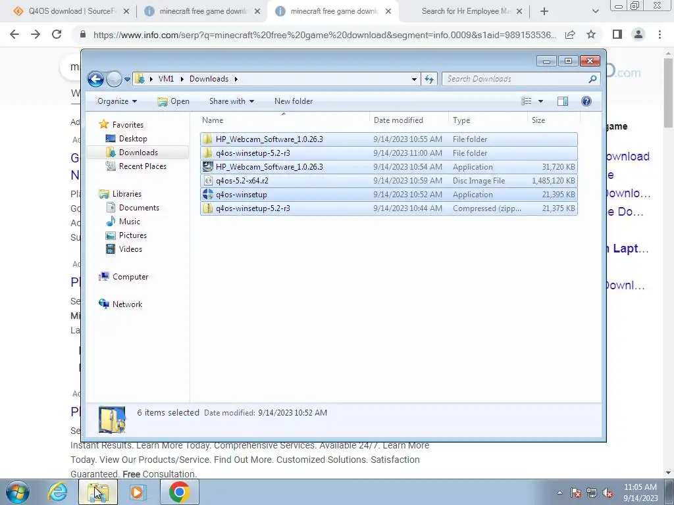Click the Explorer help icon
The width and height of the screenshot is (674, 505).
click(x=586, y=101)
